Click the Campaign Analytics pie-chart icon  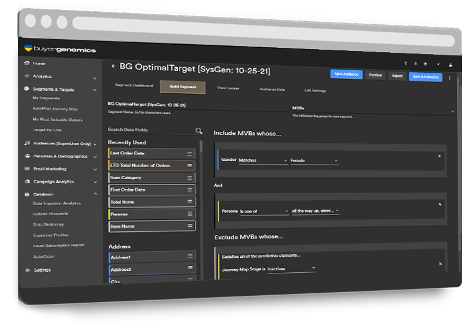coord(27,181)
